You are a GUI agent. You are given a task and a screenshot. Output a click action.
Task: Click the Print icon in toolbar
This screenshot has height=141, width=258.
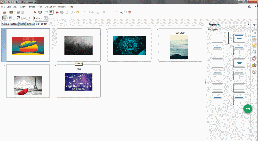click(x=40, y=12)
